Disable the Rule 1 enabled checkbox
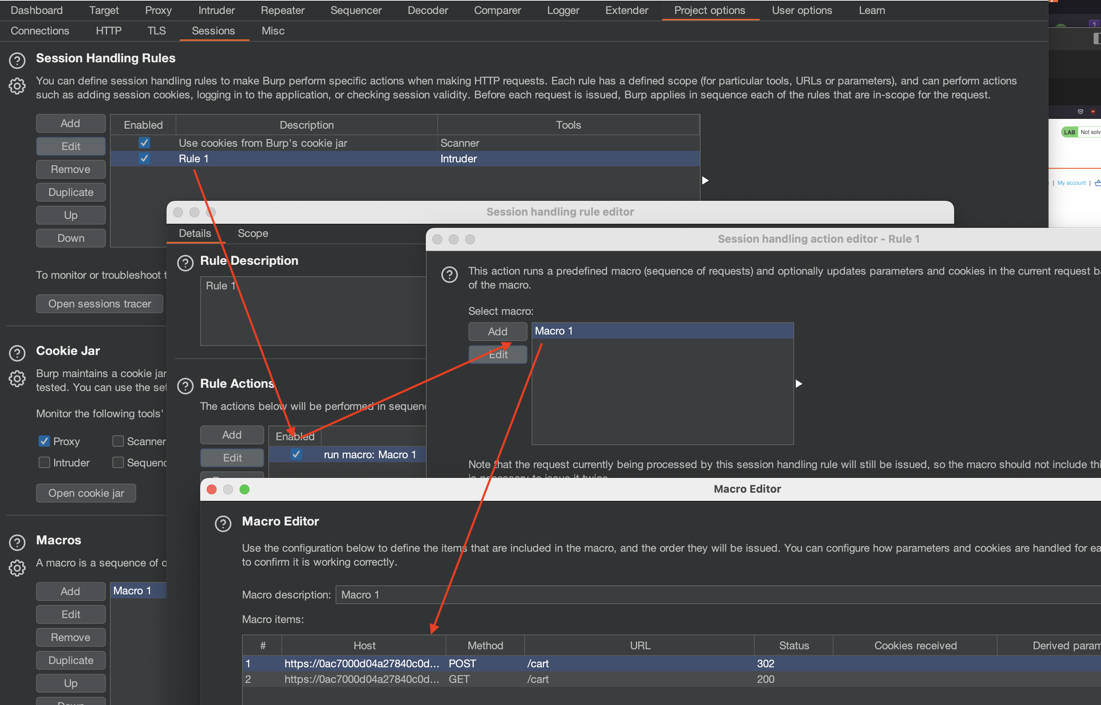The image size is (1101, 705). point(144,158)
